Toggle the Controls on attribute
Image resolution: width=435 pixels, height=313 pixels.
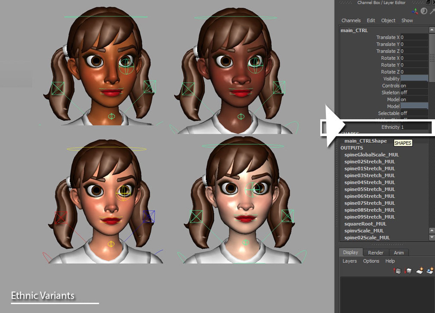click(414, 85)
